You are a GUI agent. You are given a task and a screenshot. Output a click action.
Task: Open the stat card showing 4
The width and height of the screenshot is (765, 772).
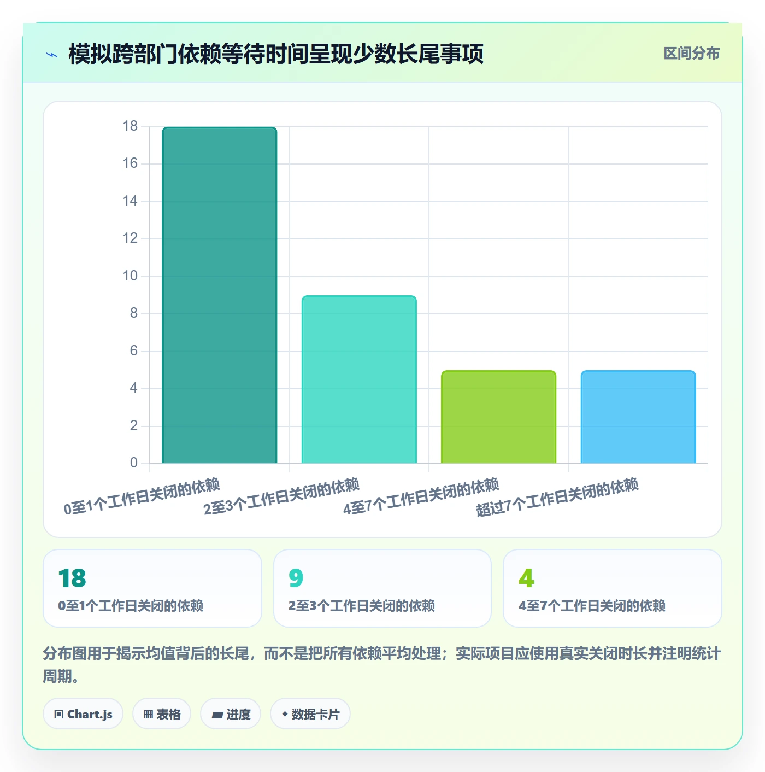click(x=613, y=588)
